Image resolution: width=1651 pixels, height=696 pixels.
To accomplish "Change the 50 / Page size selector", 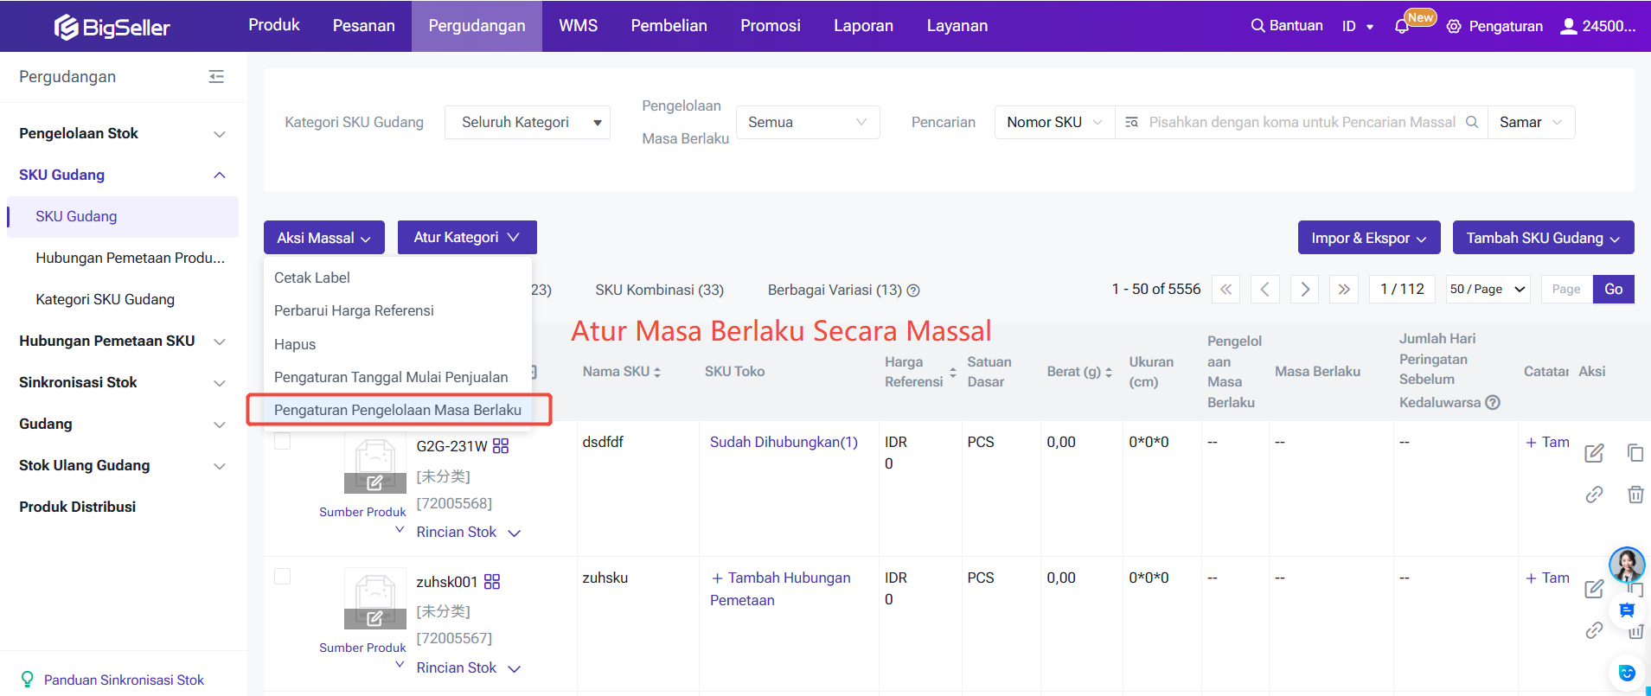I will point(1488,290).
